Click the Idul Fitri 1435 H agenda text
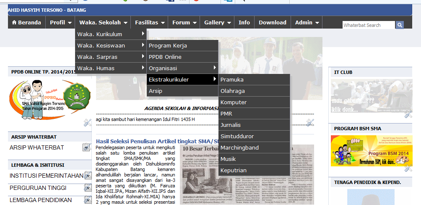 145,119
